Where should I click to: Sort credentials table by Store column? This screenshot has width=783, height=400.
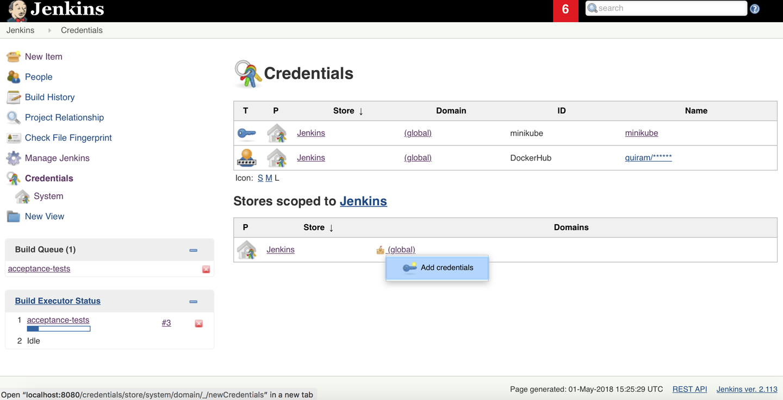[x=348, y=111]
